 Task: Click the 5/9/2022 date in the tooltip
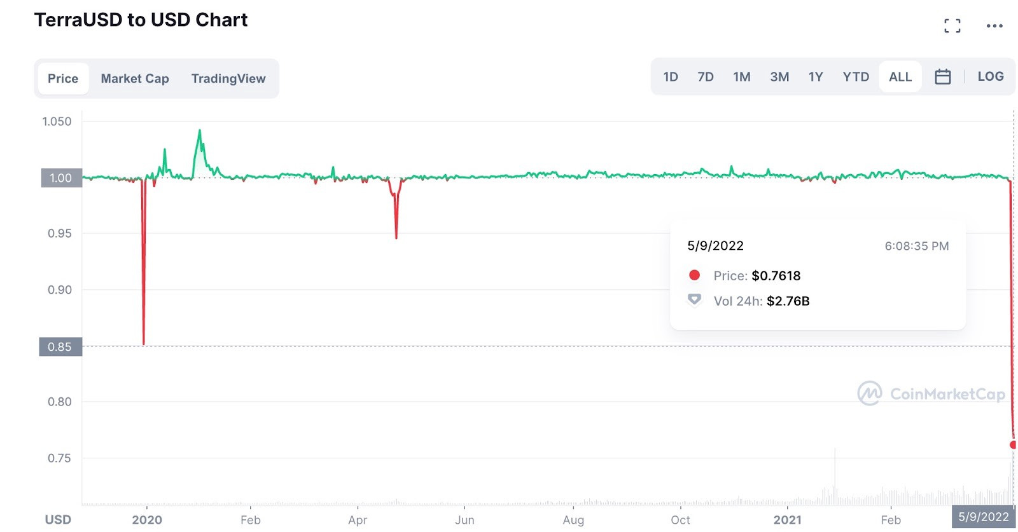pos(716,246)
